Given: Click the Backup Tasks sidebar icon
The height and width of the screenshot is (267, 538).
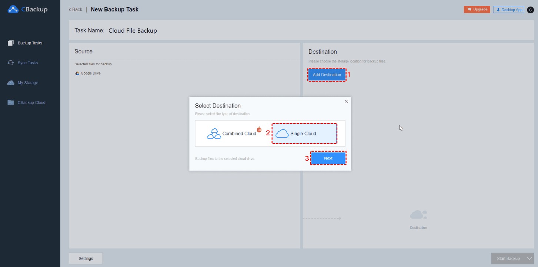Looking at the screenshot, I should point(11,43).
